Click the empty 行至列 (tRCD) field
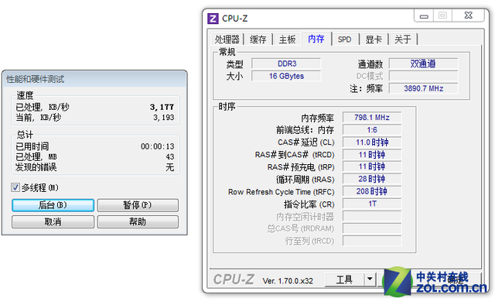 tap(372, 241)
